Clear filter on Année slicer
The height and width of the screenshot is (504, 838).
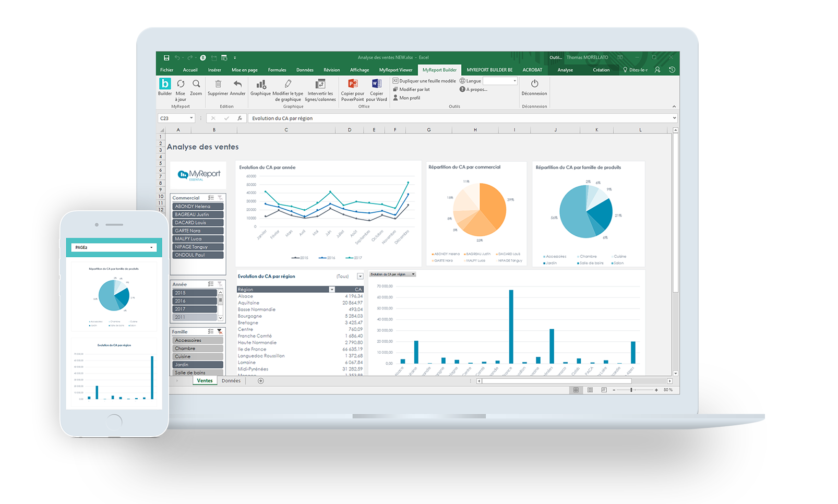tap(220, 284)
